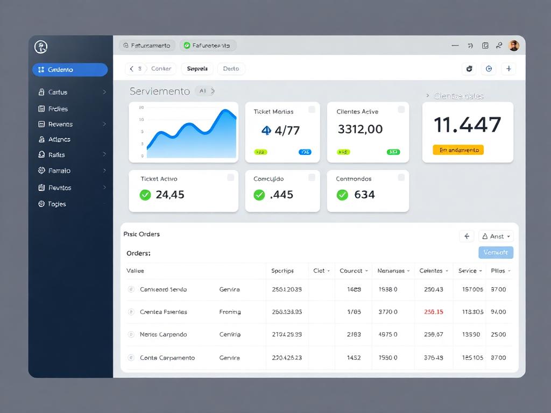Click the Comcuĵdo green checkmark
The image size is (551, 413).
[259, 195]
